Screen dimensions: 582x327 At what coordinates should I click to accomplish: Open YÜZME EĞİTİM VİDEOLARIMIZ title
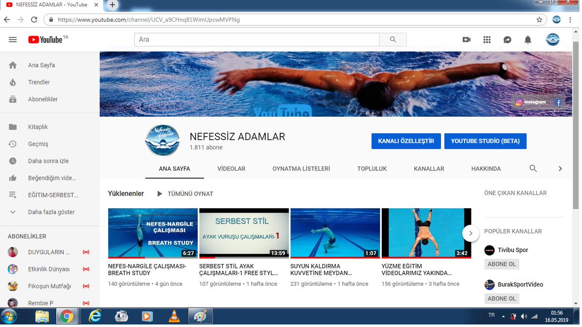tap(417, 270)
